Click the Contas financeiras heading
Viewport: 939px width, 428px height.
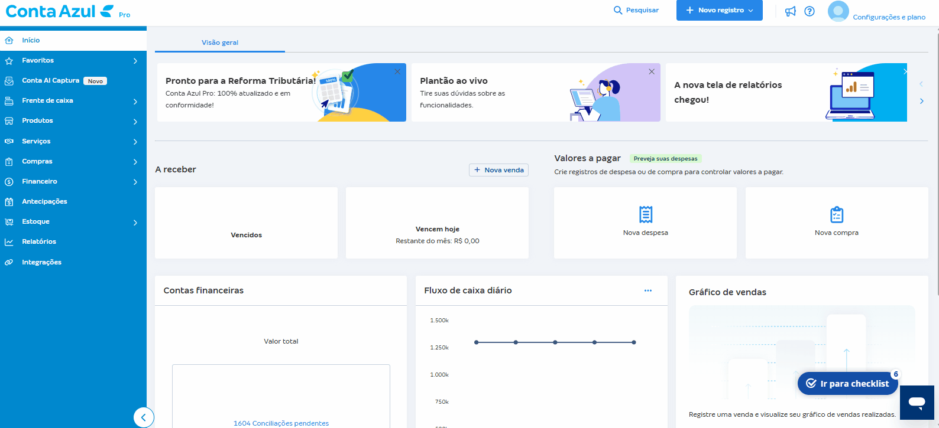(203, 290)
